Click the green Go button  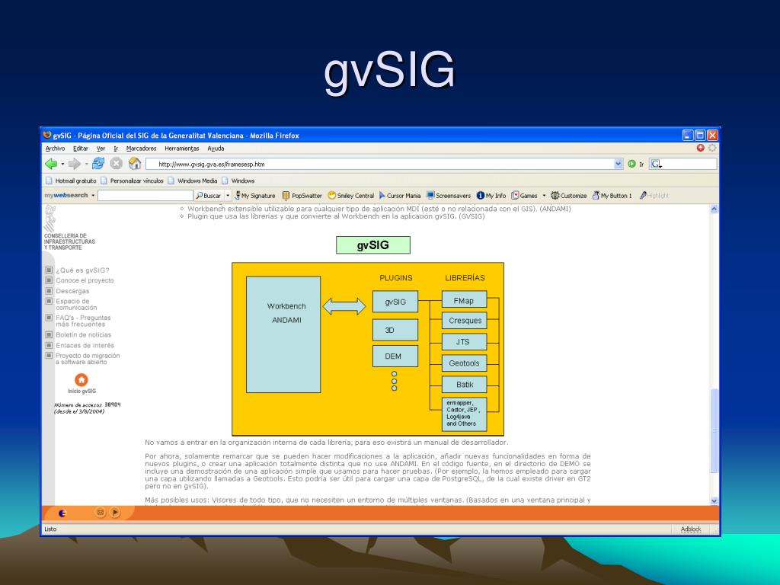631,164
